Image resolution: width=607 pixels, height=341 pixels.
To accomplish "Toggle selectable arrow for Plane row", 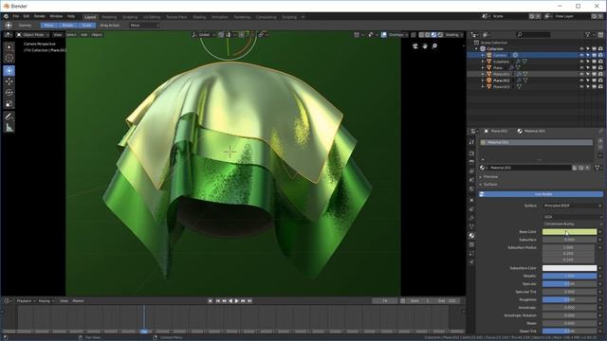I will click(588, 67).
